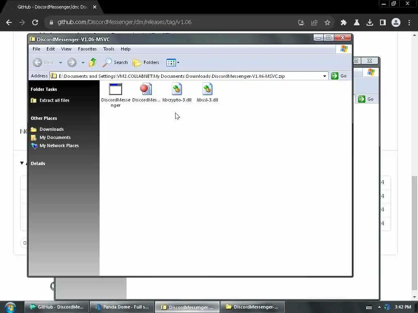
Task: Close the background Explorer window
Action: (369, 61)
